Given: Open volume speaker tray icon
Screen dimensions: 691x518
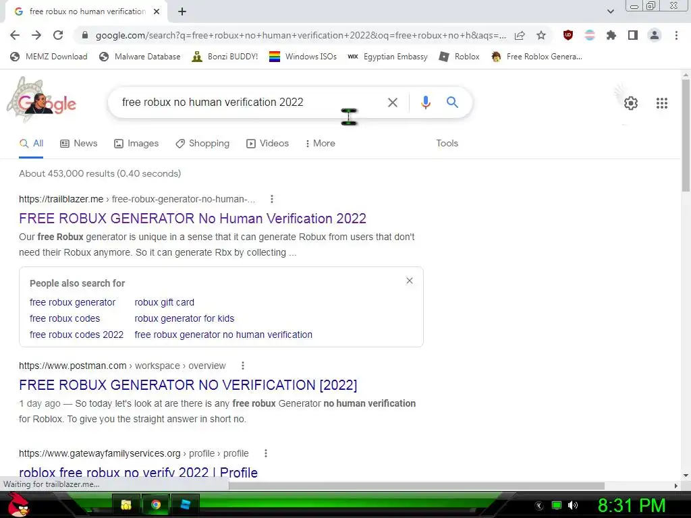Looking at the screenshot, I should (573, 505).
